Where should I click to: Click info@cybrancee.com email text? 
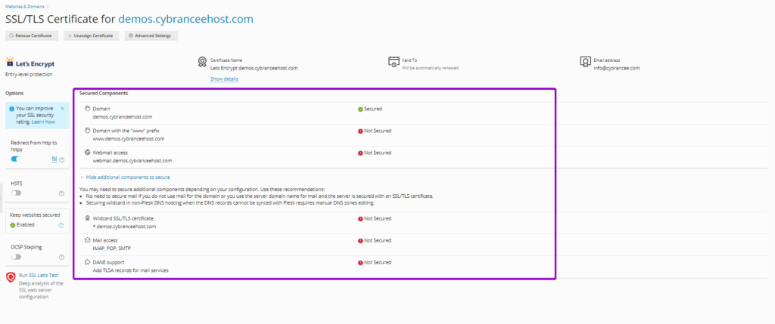pos(616,68)
